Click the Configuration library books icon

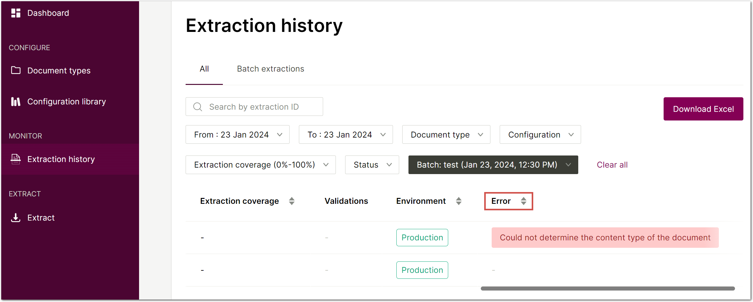point(16,102)
